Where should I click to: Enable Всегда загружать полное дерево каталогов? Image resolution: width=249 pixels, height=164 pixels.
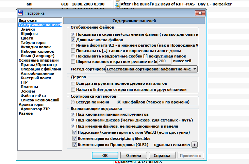point(73,83)
